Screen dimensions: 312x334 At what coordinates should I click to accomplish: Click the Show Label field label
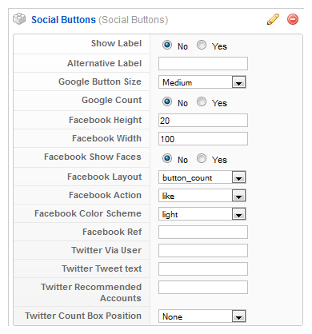pos(116,43)
